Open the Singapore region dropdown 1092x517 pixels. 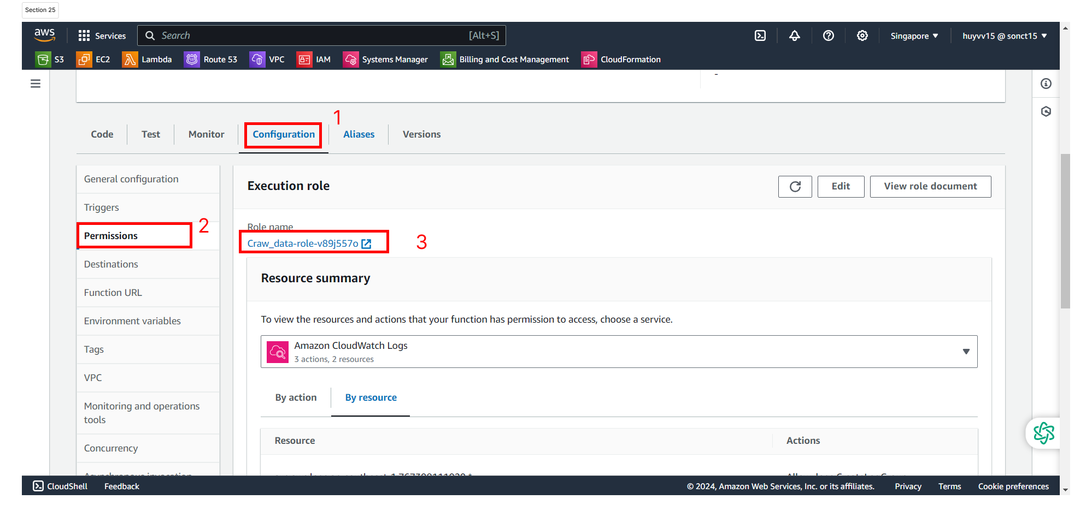point(914,35)
